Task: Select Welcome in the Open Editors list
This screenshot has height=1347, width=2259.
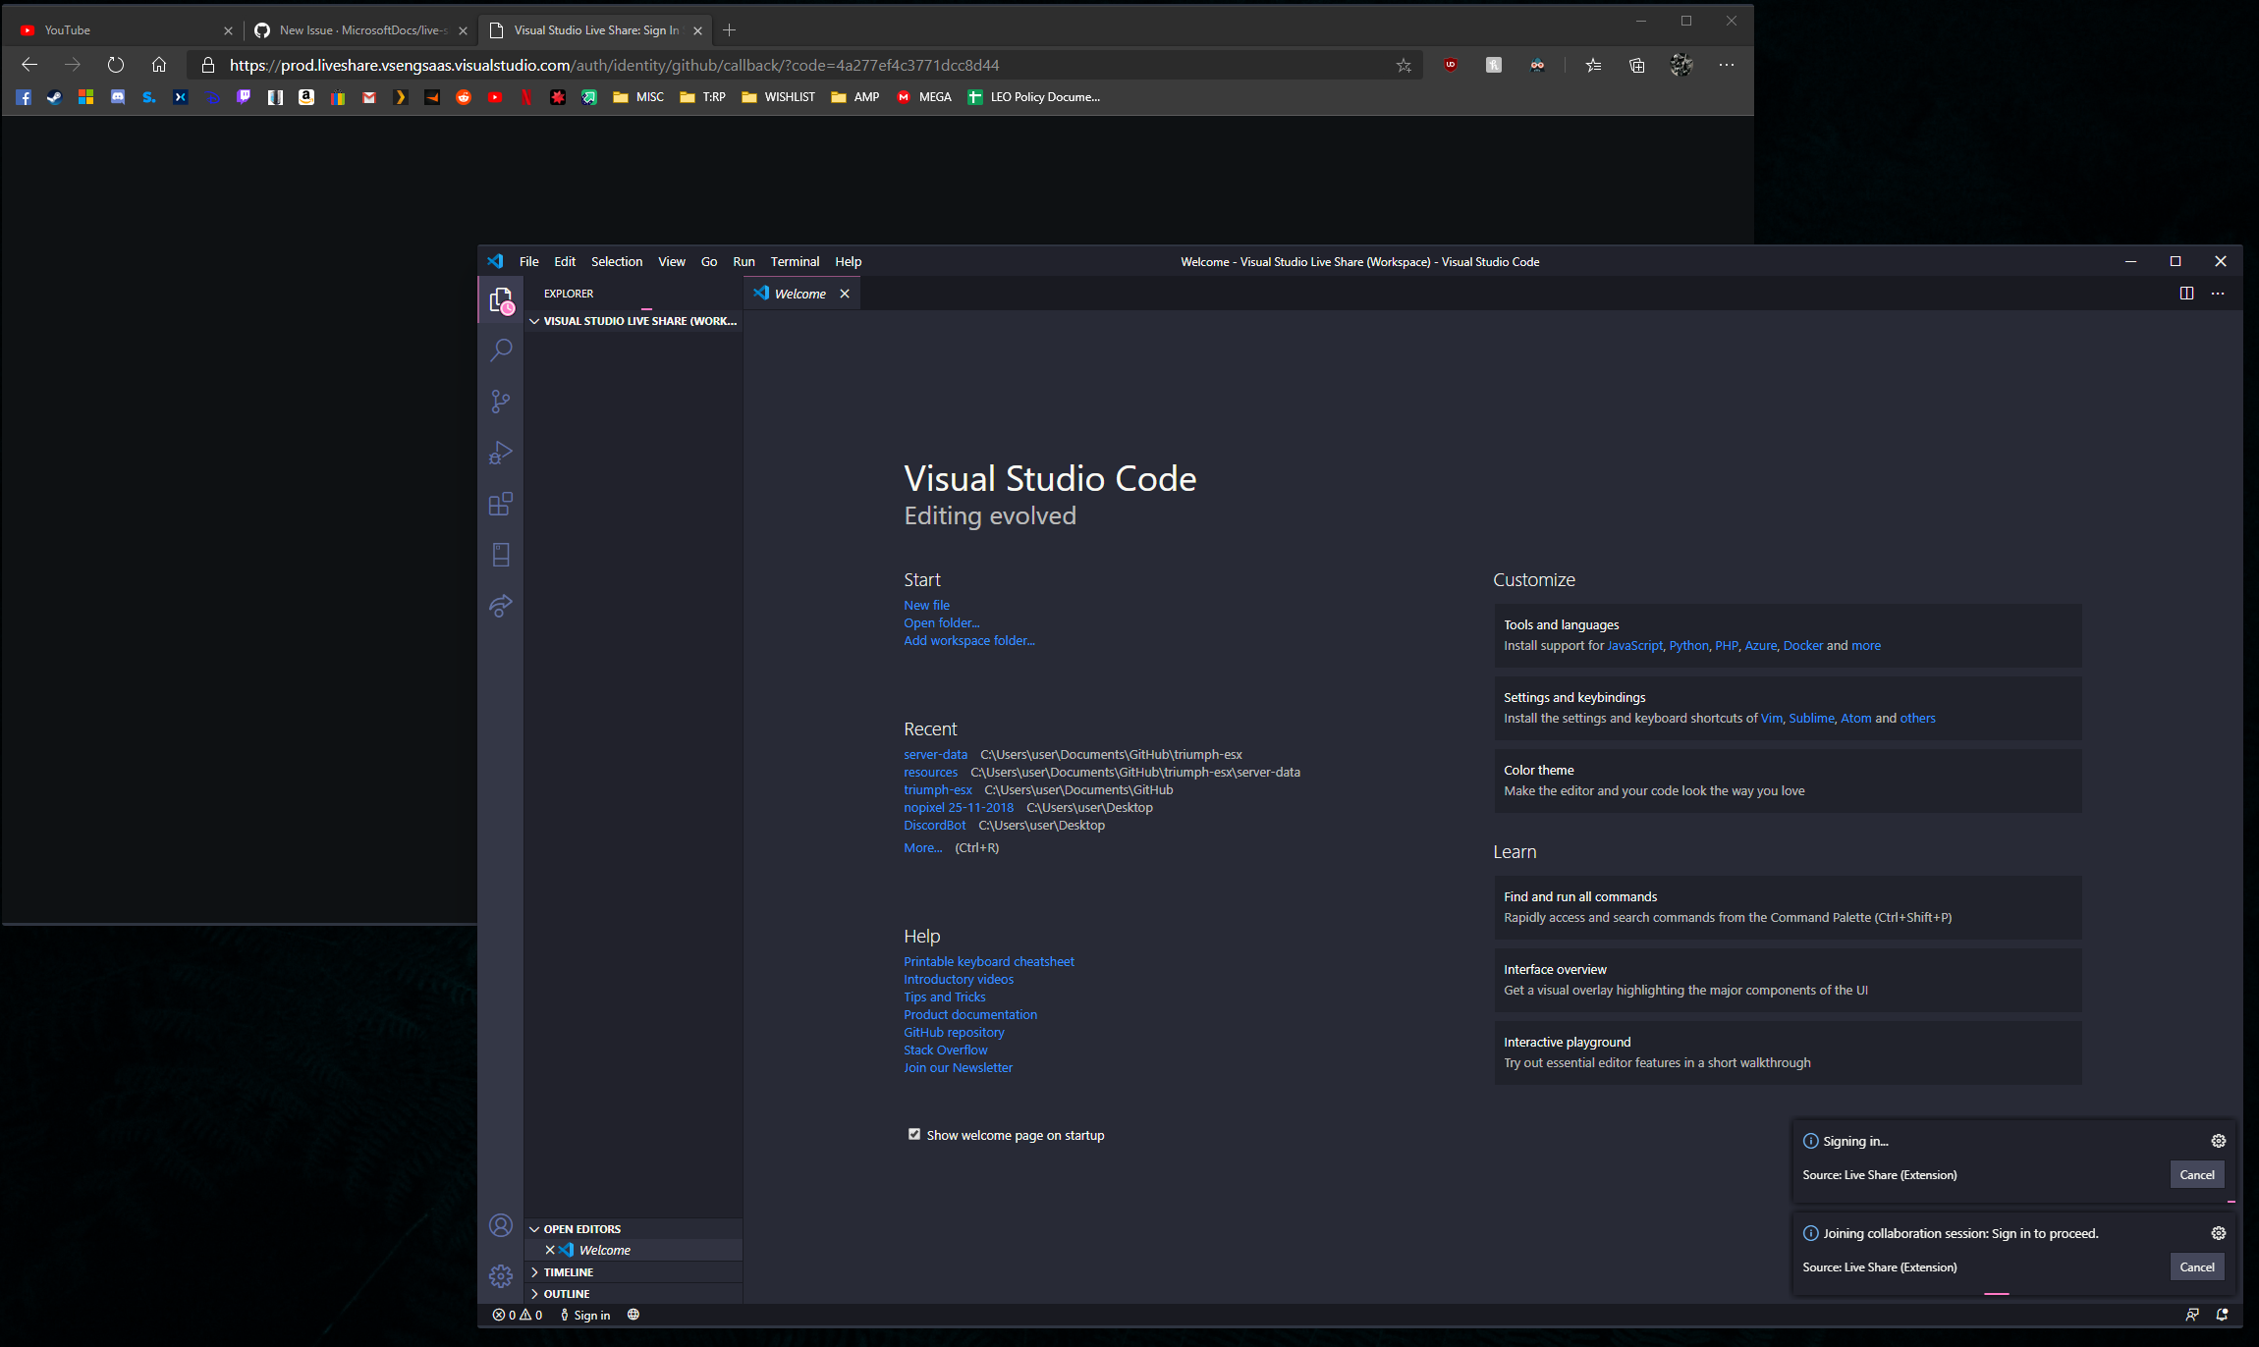Action: (x=634, y=1250)
